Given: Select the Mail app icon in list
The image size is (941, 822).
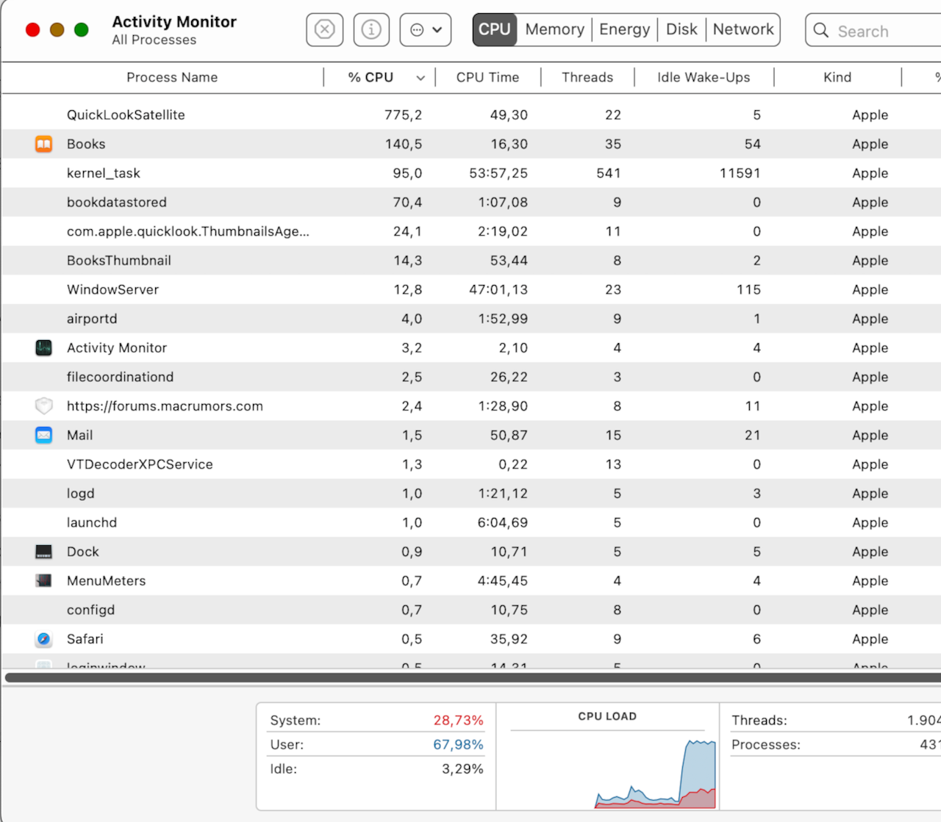Looking at the screenshot, I should point(44,435).
